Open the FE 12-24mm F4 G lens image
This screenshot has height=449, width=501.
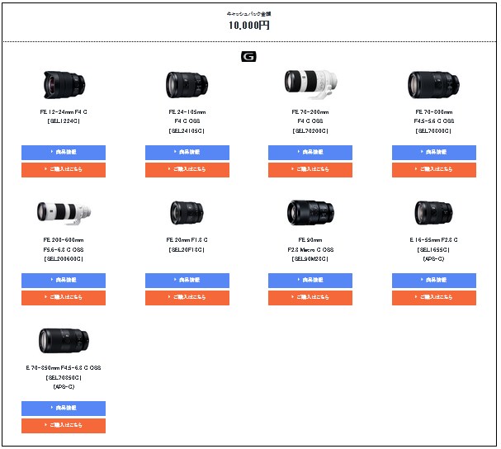(x=64, y=85)
